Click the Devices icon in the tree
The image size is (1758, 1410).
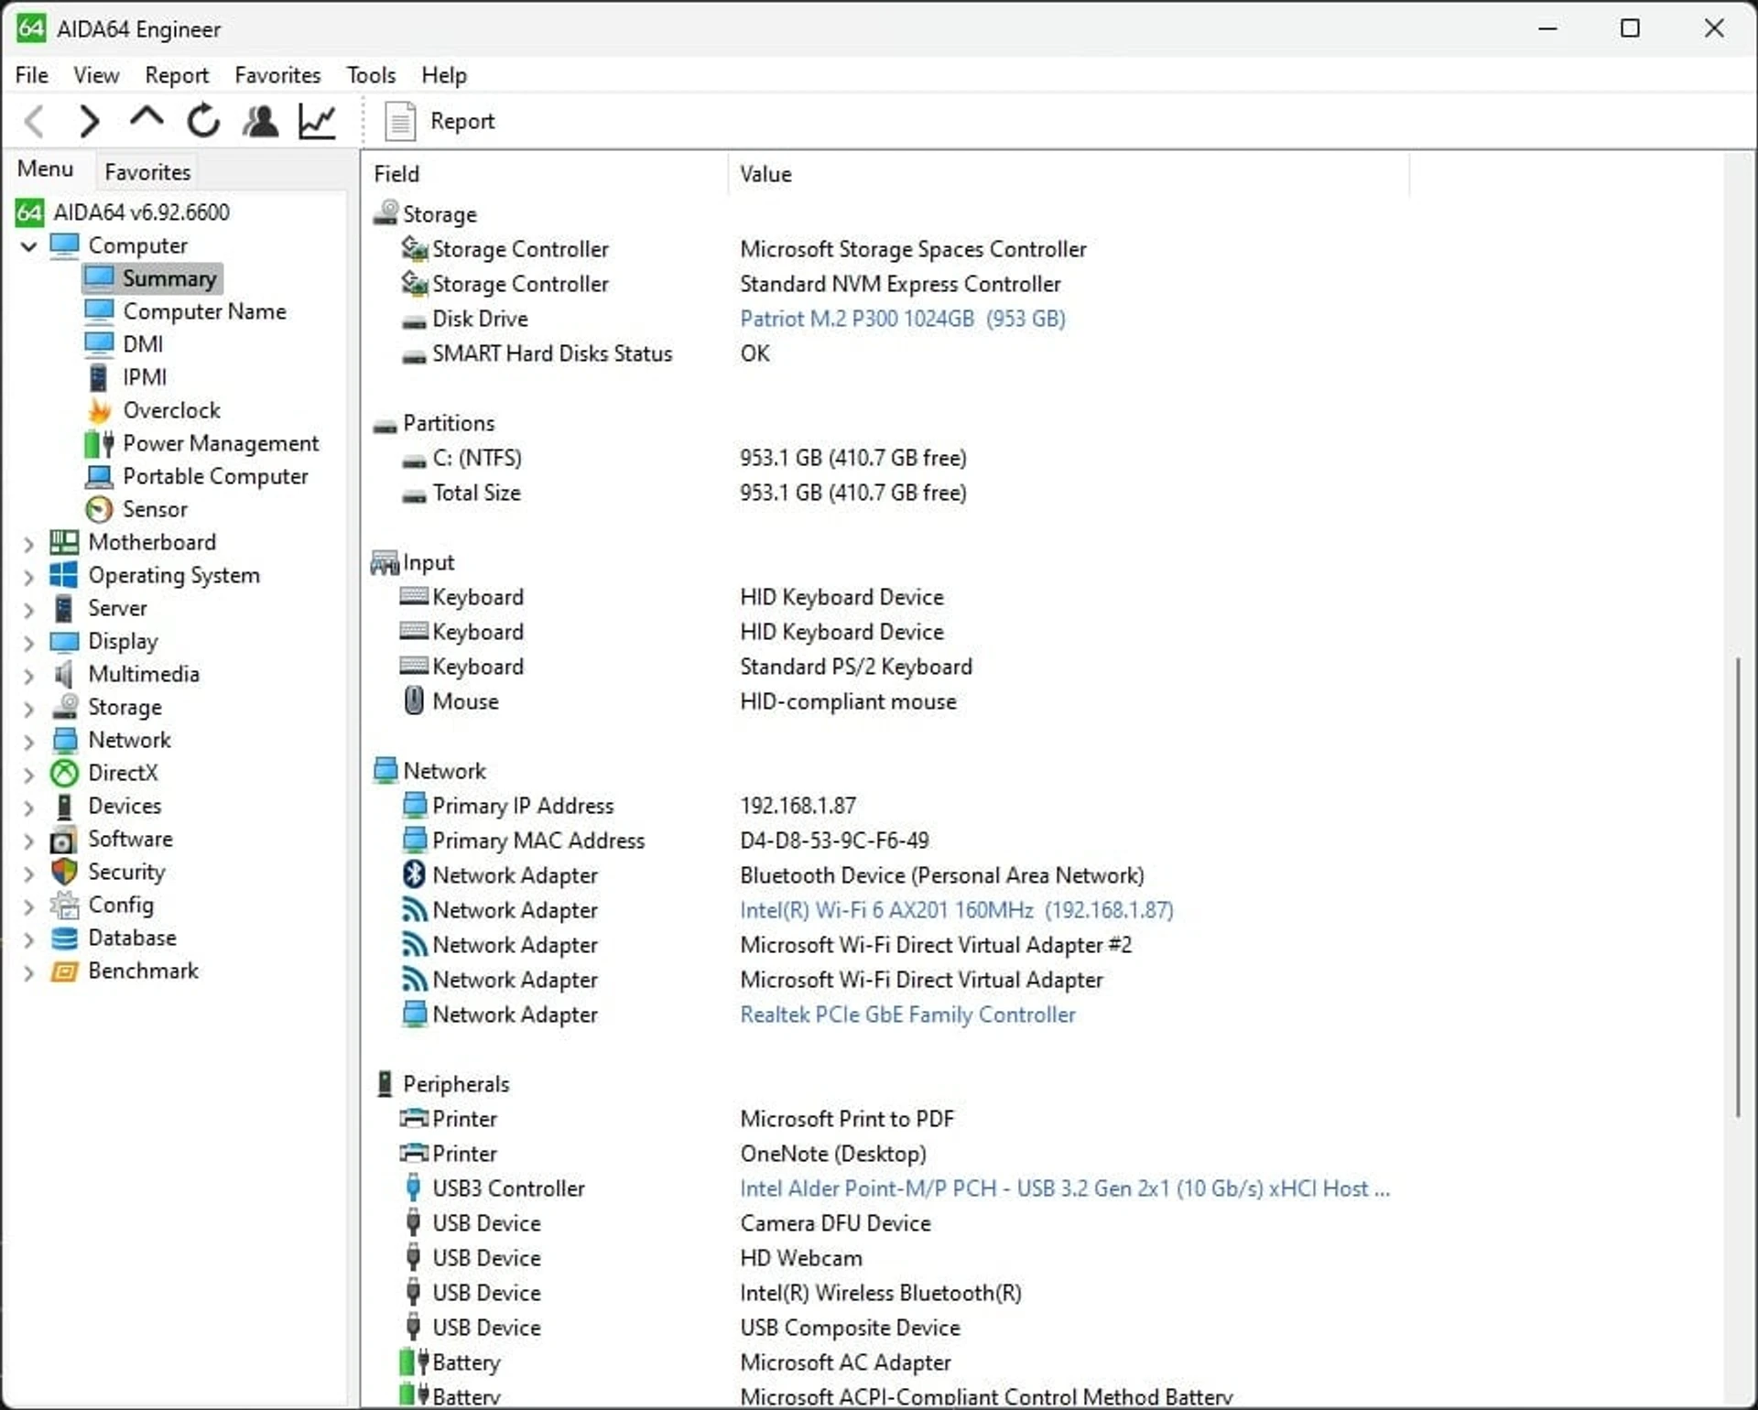coord(64,806)
